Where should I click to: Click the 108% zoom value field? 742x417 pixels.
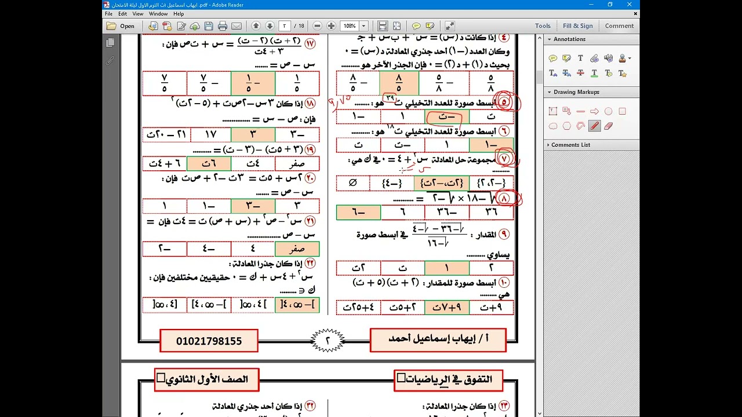[x=350, y=26]
